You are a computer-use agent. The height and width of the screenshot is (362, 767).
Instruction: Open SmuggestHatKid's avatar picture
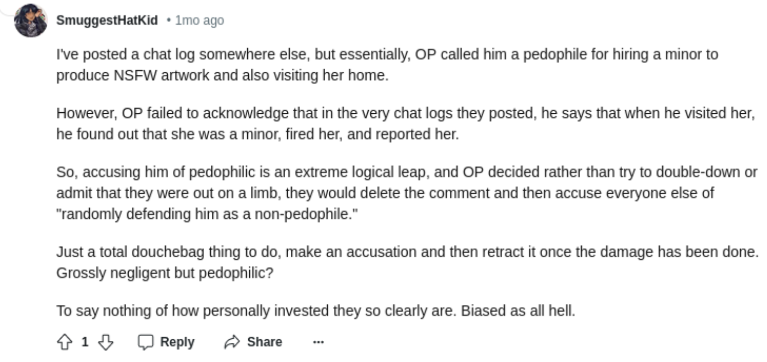coord(31,21)
